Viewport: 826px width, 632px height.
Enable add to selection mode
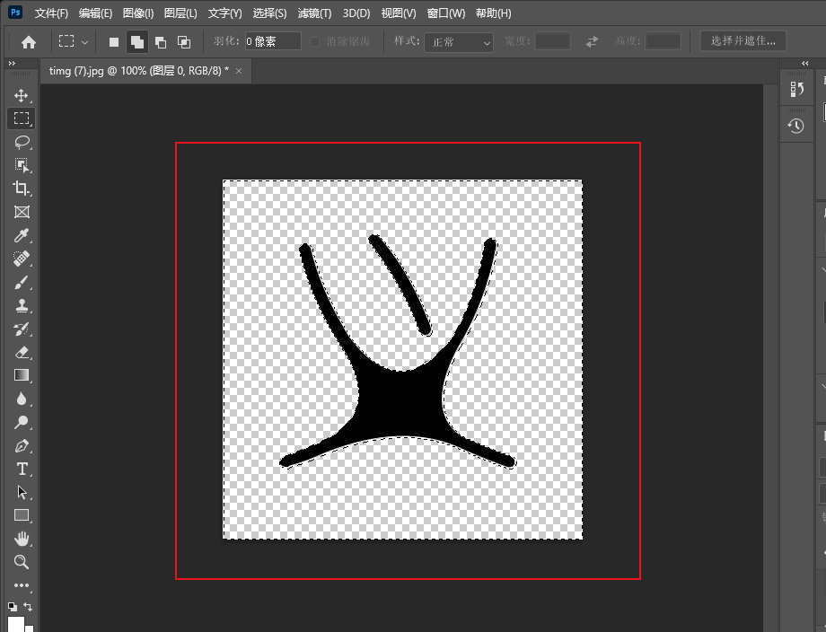pos(137,40)
